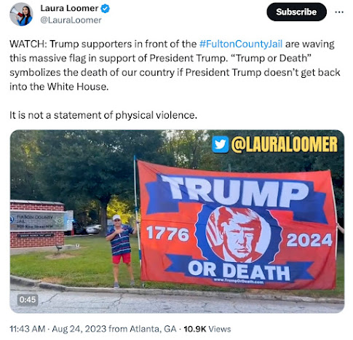Click the Aug 24, 2023 date
Screen dimensions: 353x340
point(79,329)
